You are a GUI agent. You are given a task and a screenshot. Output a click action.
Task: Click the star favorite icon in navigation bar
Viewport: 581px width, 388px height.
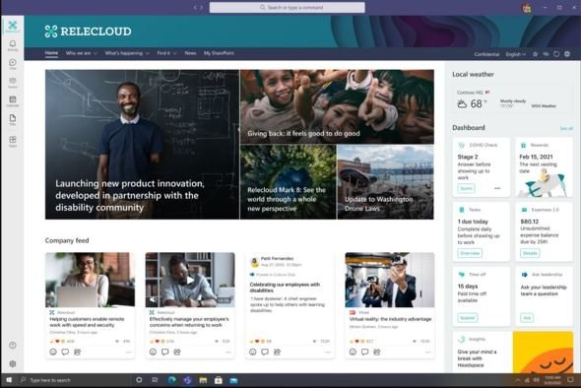535,54
